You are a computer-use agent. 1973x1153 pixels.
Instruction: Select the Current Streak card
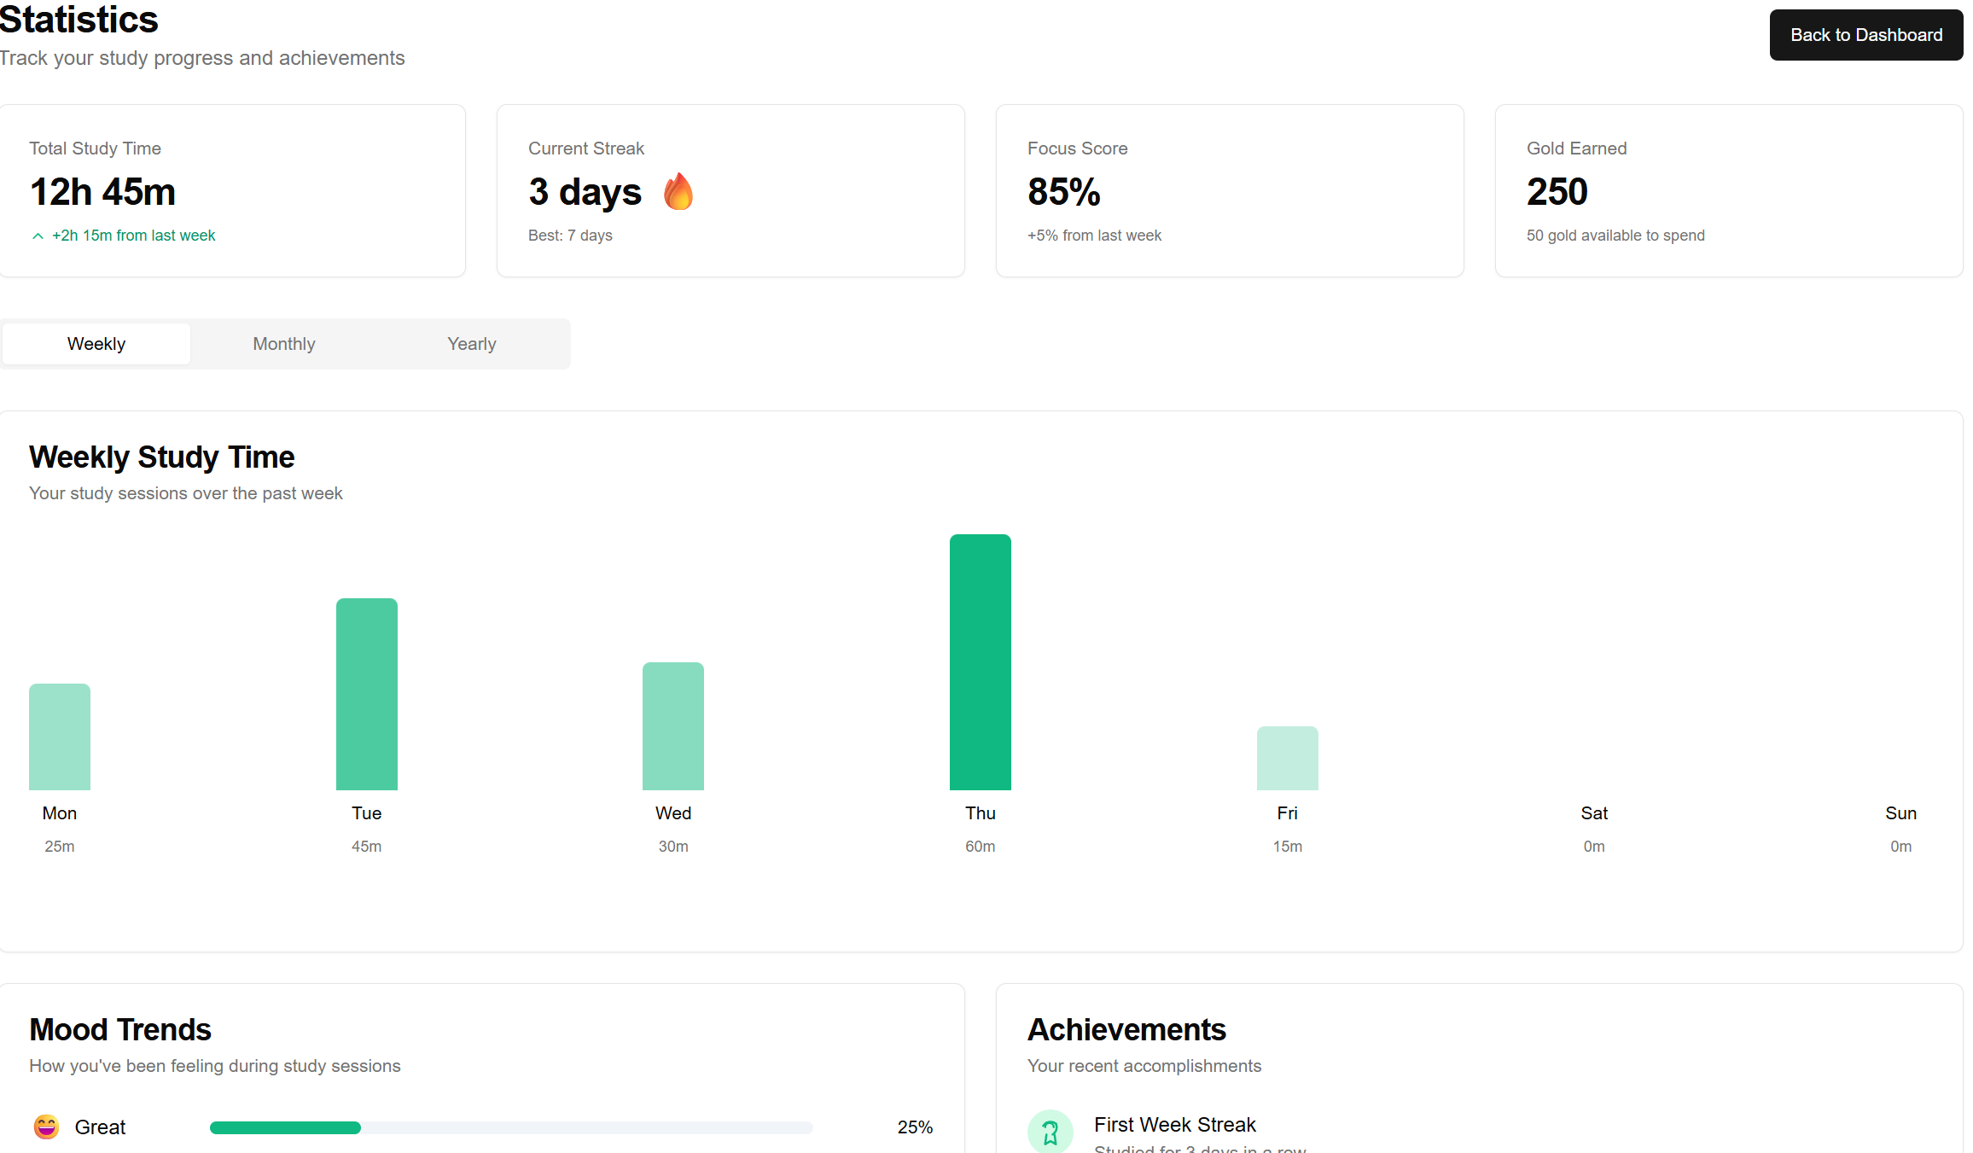pyautogui.click(x=730, y=190)
